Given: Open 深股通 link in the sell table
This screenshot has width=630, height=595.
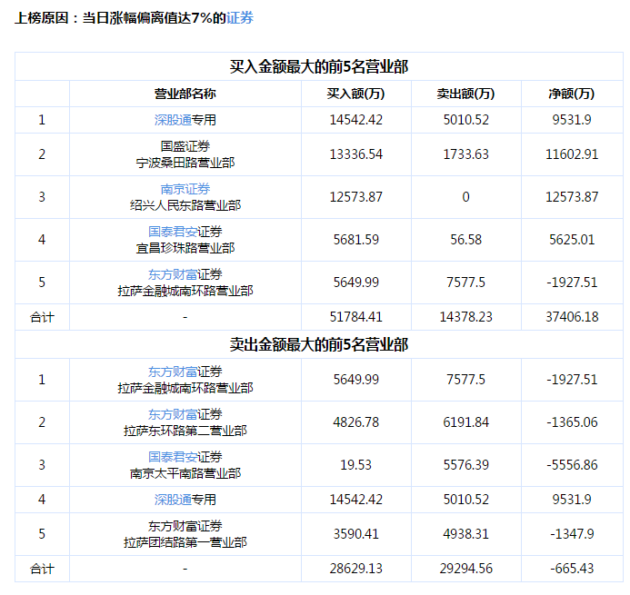Looking at the screenshot, I should click(173, 500).
